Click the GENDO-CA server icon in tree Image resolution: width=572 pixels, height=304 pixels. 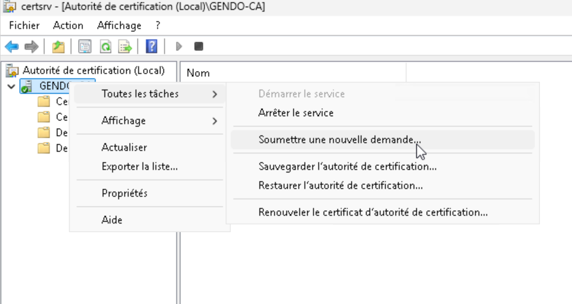click(27, 86)
